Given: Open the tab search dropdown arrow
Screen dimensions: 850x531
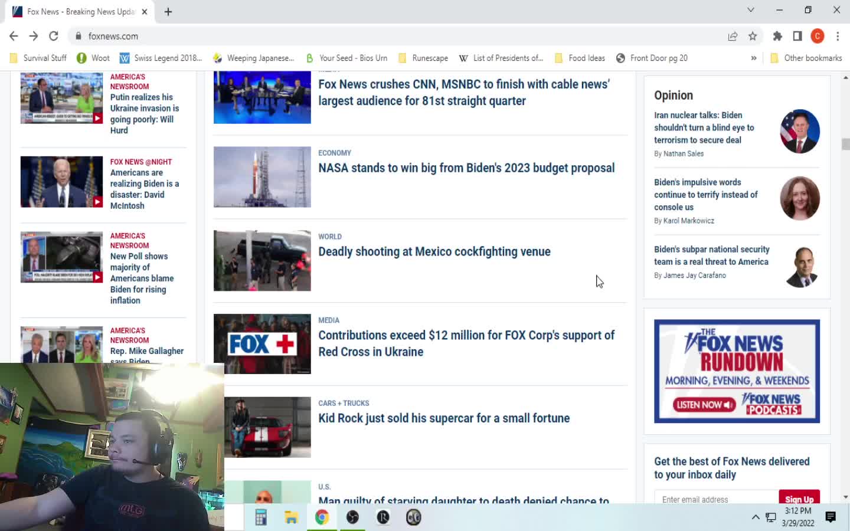Looking at the screenshot, I should coord(750,10).
